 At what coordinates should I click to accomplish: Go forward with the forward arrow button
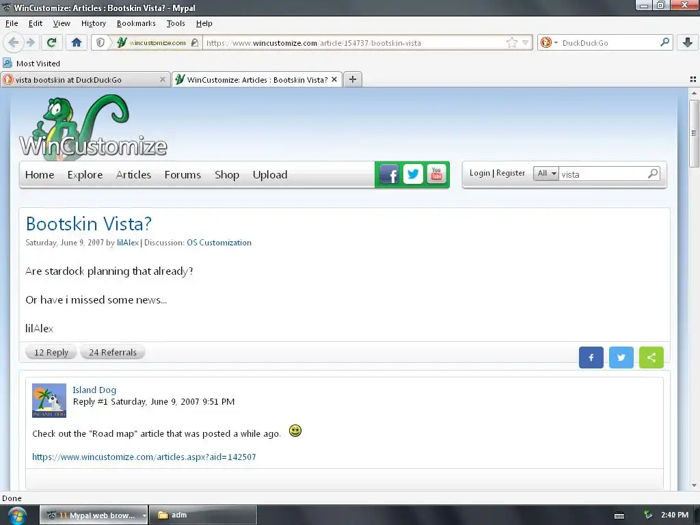[x=30, y=42]
